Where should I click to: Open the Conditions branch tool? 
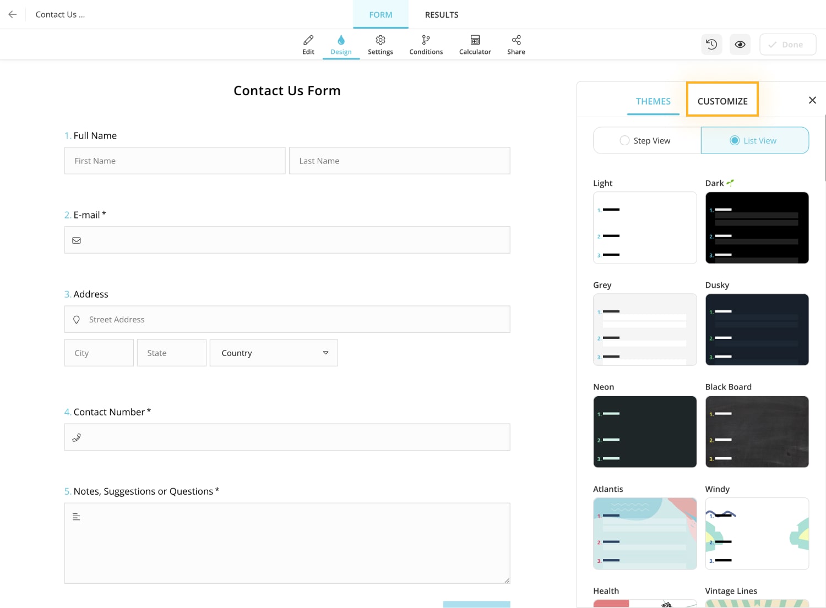[x=426, y=45]
